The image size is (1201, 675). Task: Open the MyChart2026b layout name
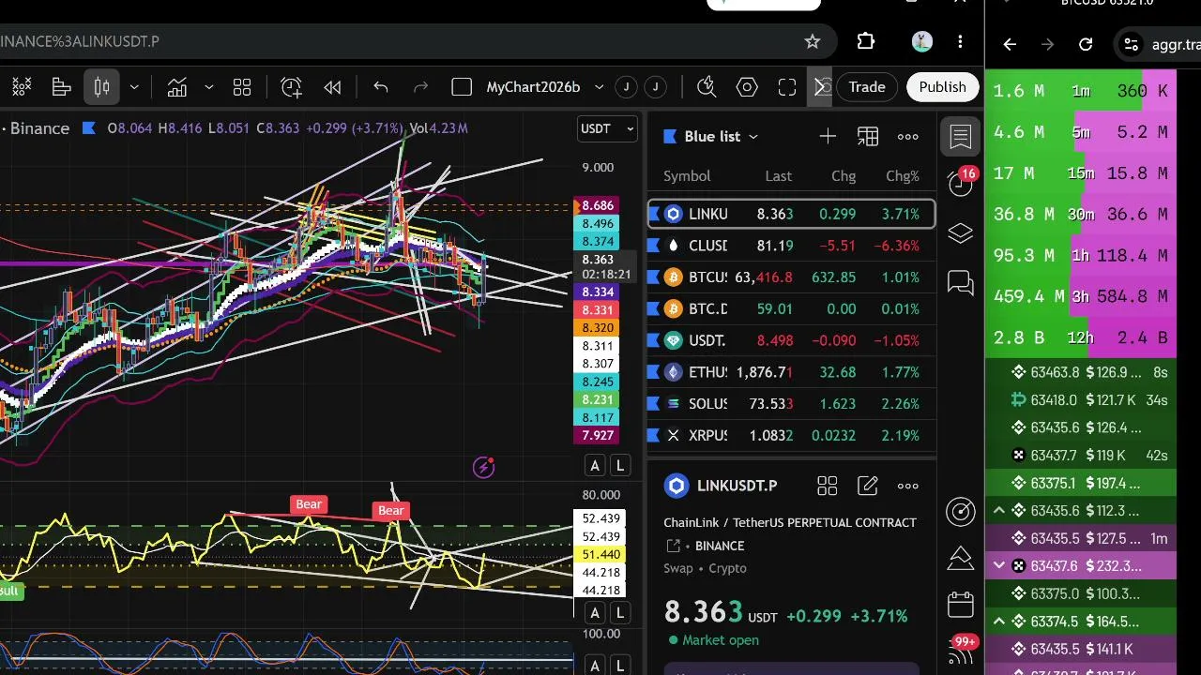pos(533,87)
